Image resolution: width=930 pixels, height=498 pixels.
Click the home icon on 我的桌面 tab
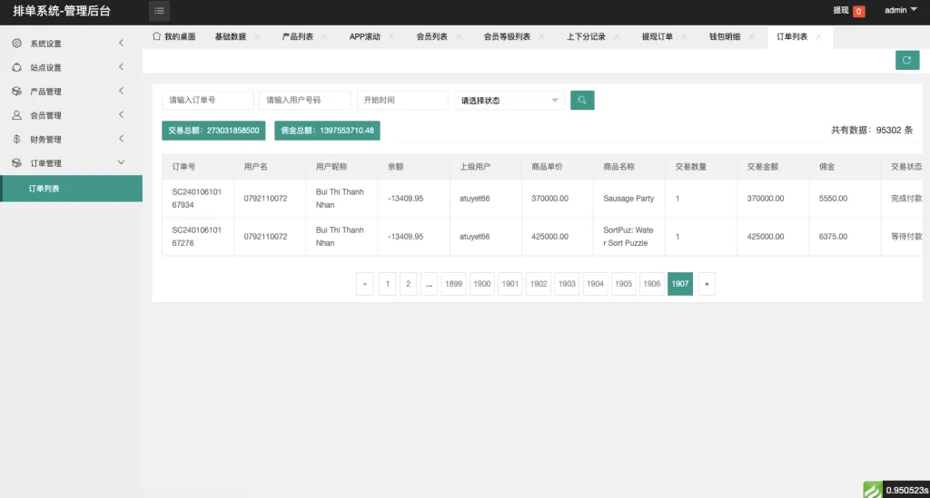click(x=157, y=36)
